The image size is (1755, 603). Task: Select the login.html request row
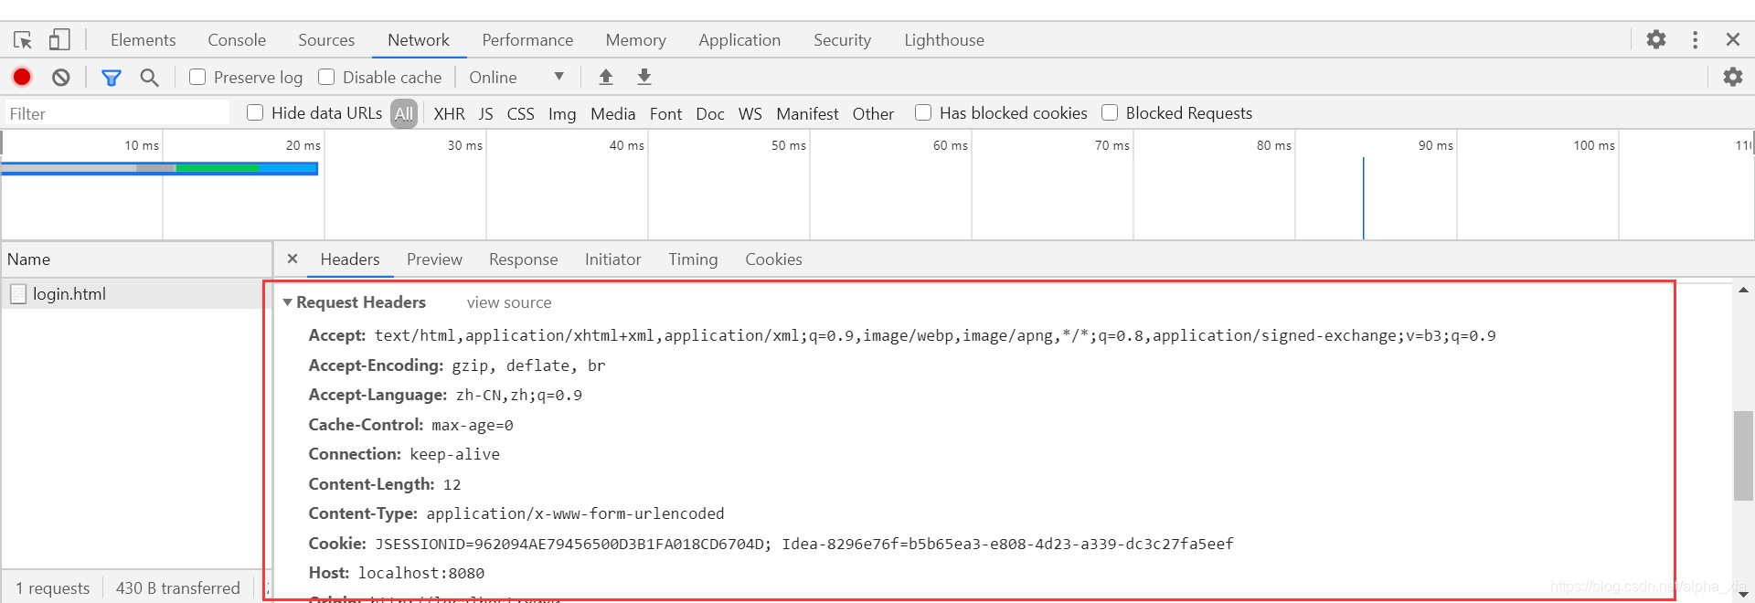click(136, 294)
